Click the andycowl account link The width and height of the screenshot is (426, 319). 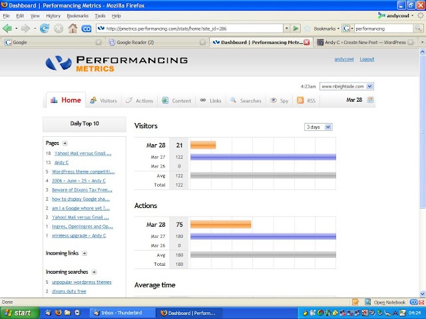coord(344,59)
